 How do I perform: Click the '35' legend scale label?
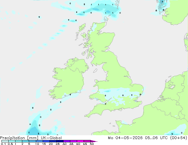pyautogui.click(x=71, y=144)
